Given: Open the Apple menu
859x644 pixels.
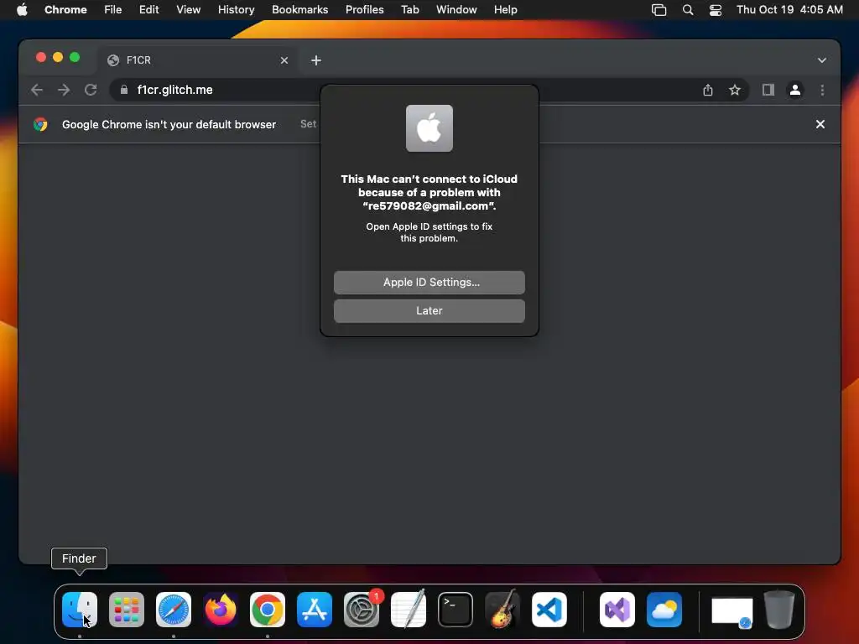Looking at the screenshot, I should click(22, 10).
